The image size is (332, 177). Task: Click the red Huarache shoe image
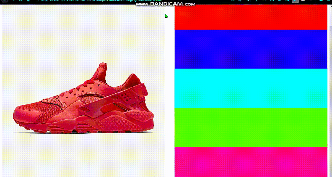tap(83, 99)
